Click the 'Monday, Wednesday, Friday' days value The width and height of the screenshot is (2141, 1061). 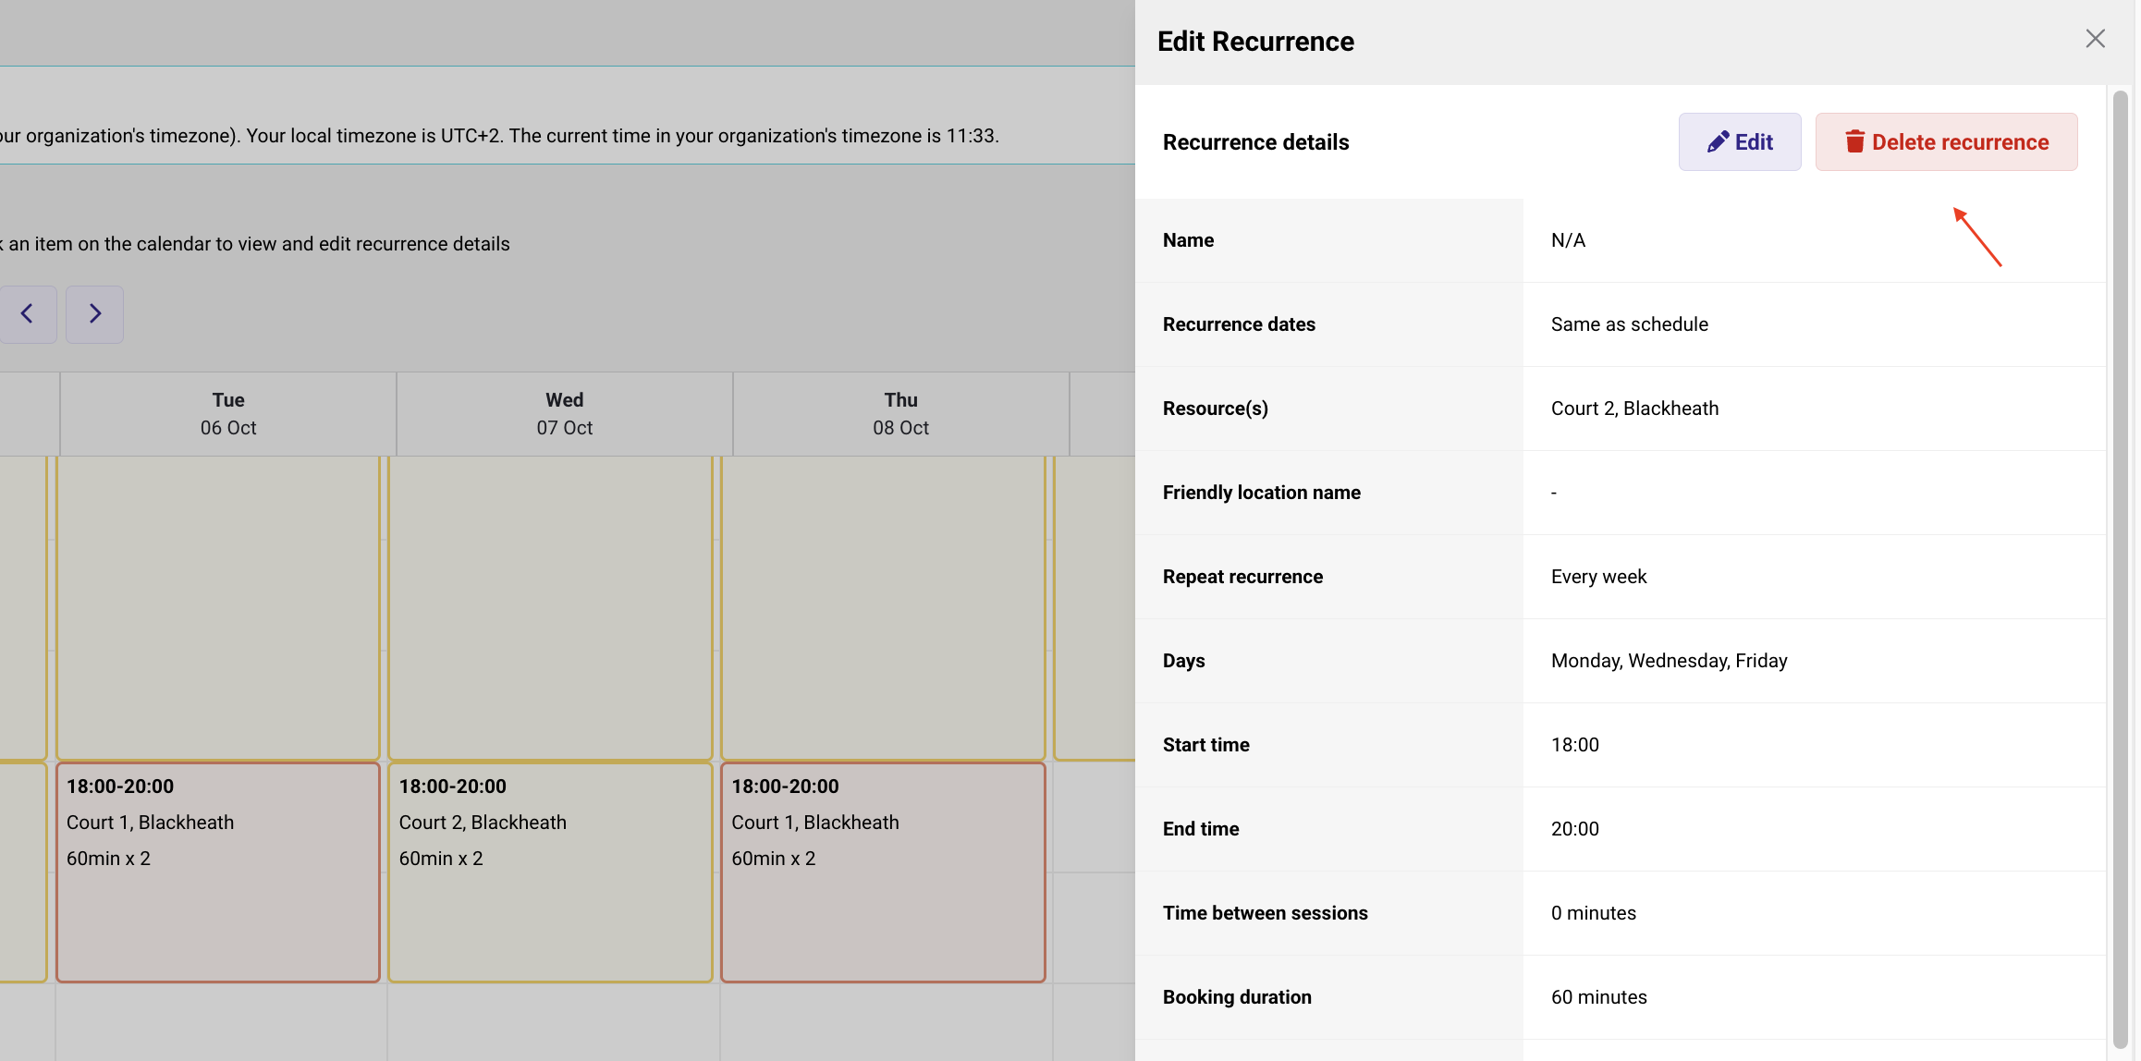1669,661
